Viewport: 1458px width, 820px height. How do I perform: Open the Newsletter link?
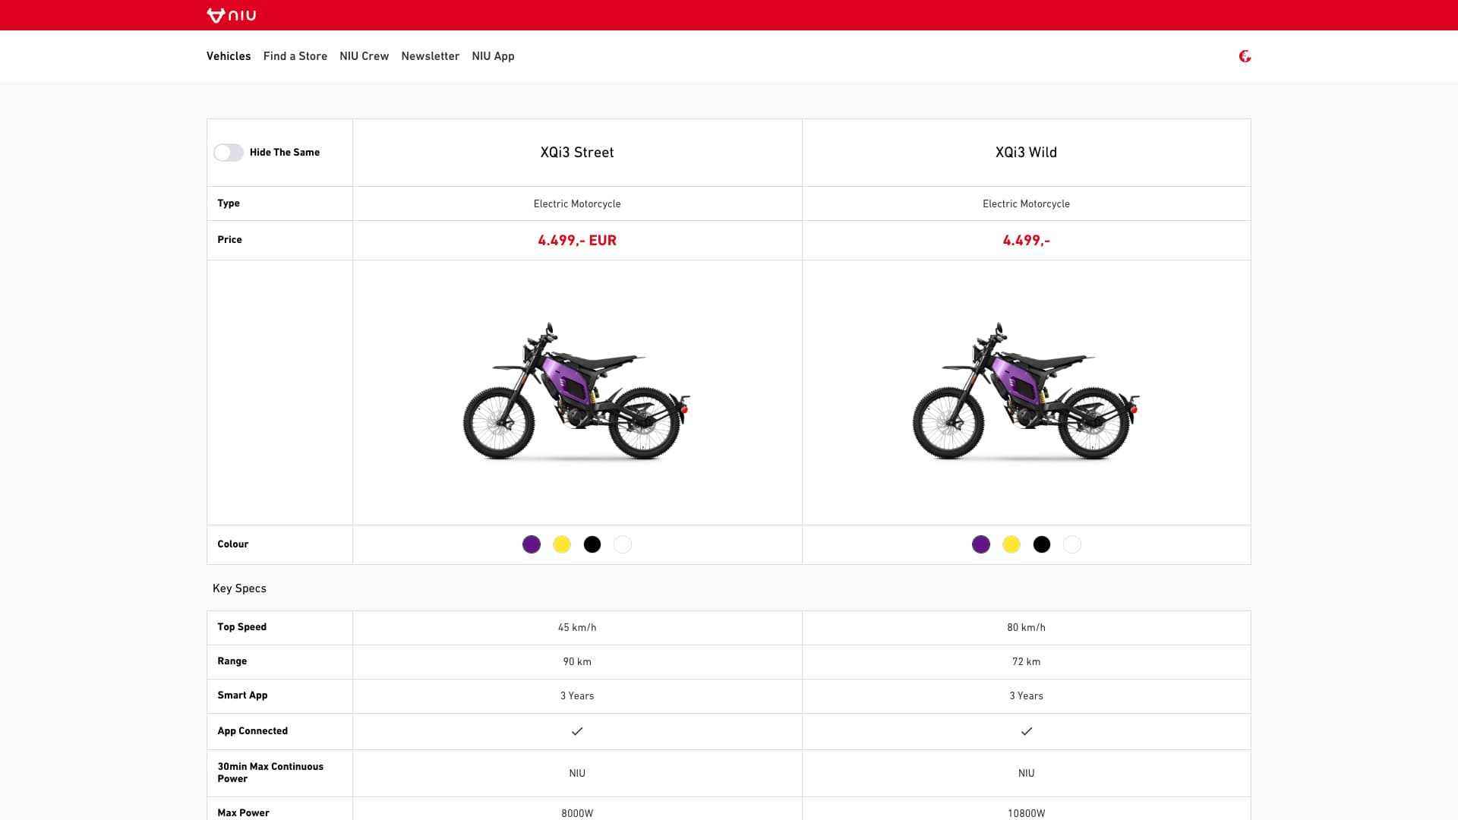(430, 56)
